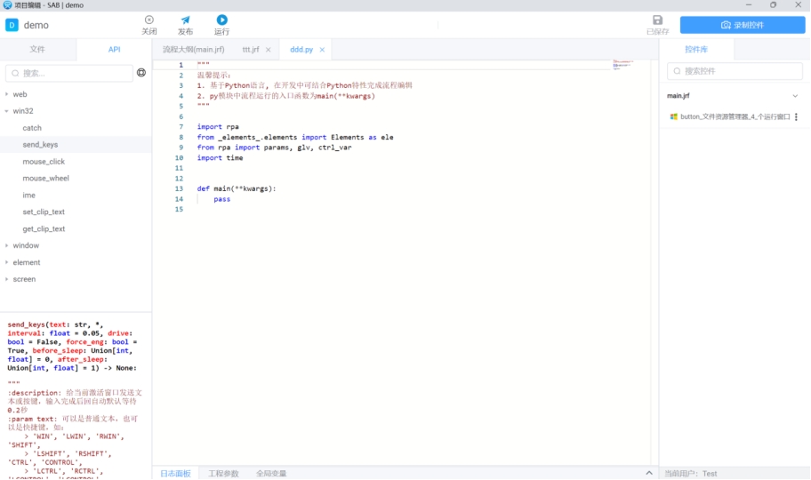The height and width of the screenshot is (480, 811).
Task: Collapse the win32 API tree node
Action: 6,111
